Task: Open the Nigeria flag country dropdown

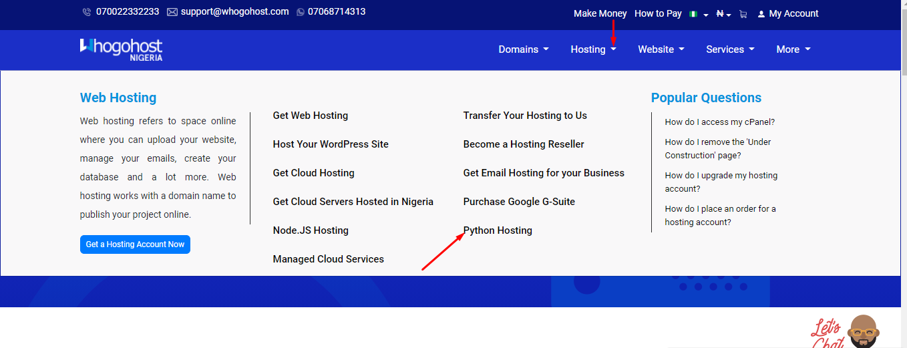Action: 699,14
